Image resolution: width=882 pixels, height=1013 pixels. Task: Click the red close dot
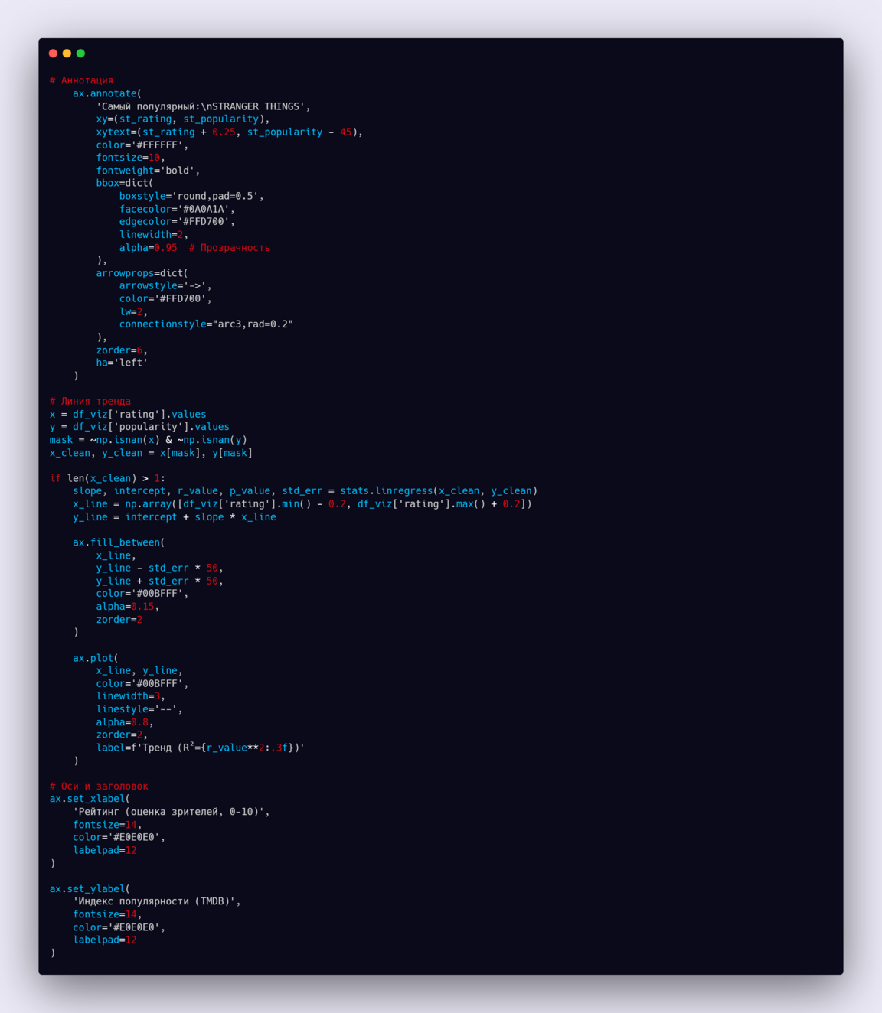[x=53, y=54]
